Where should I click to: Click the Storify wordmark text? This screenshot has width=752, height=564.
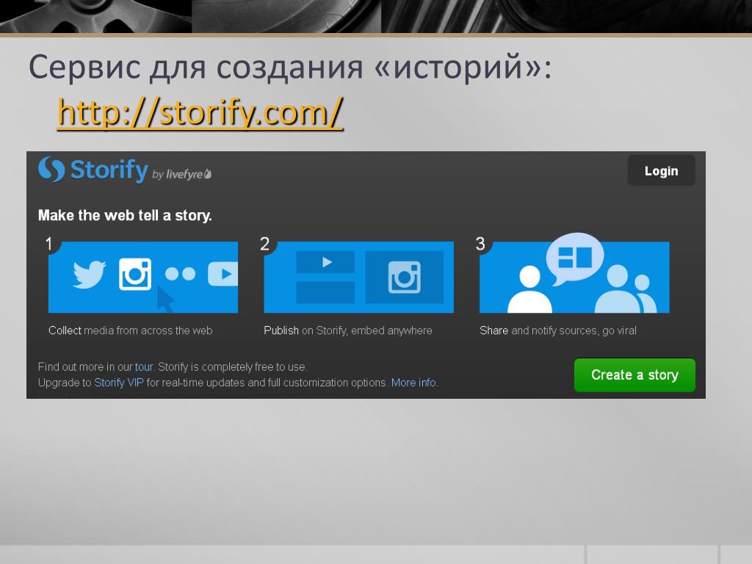point(109,170)
